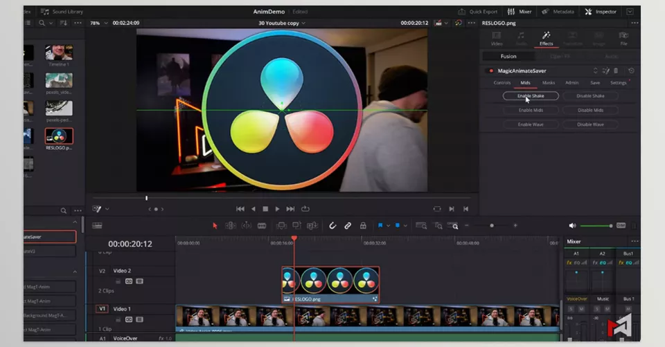Click the Enable Wave button
Image resolution: width=665 pixels, height=347 pixels.
(x=531, y=125)
